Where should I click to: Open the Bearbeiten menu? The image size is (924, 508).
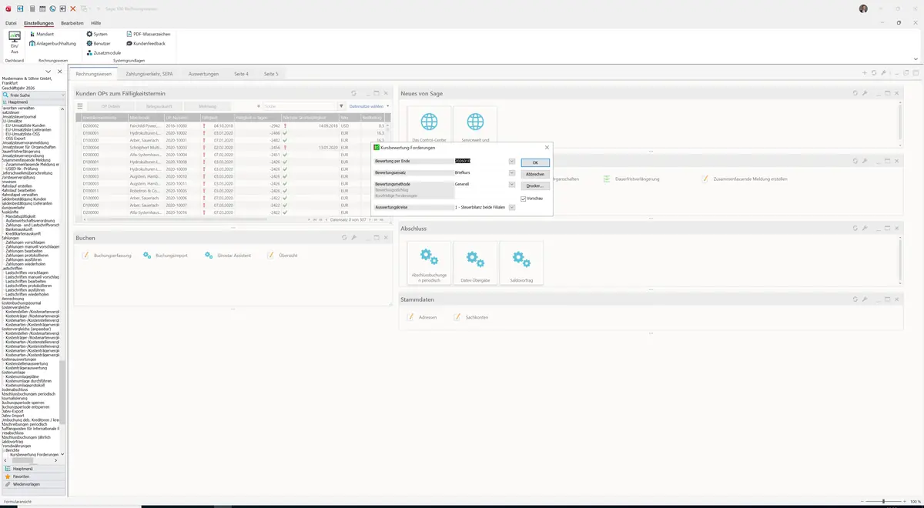[72, 23]
